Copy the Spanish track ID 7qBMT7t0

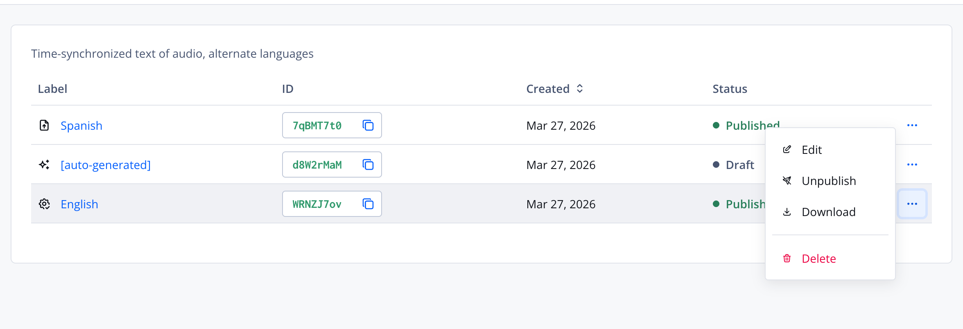click(x=368, y=125)
